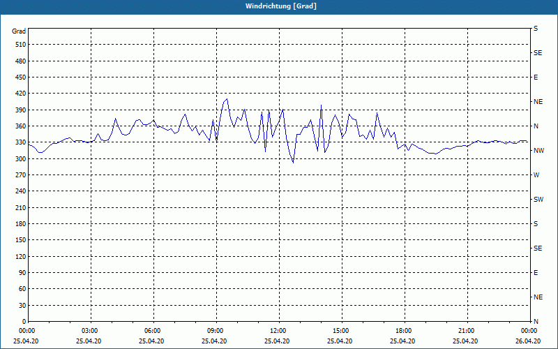Viewport: 558px width, 349px height.
Task: Click the 00:00 time label above 26.04.20
Action: (529, 331)
